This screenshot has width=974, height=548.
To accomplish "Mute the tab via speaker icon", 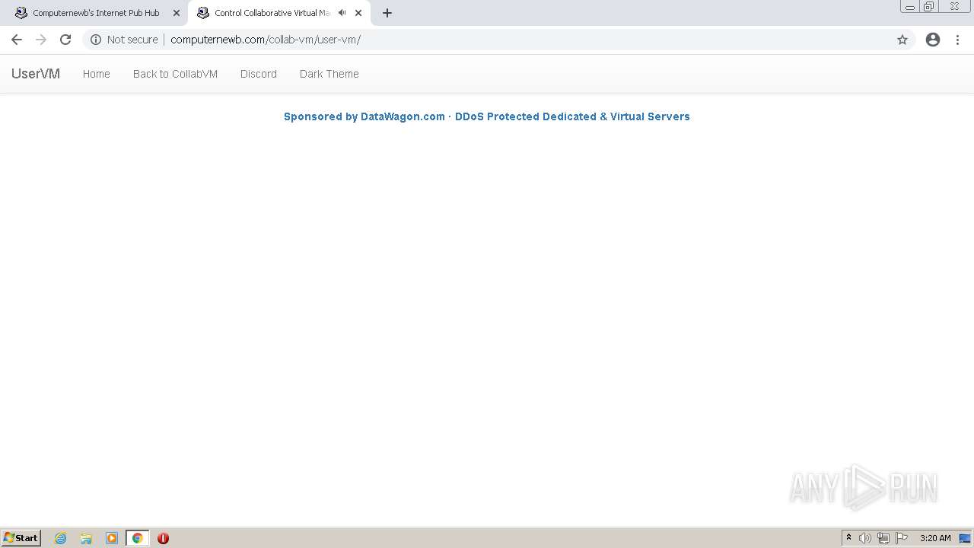I will click(x=342, y=13).
